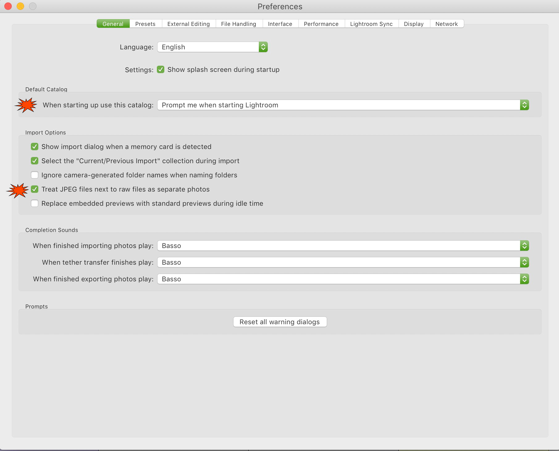
Task: Open the tether transfer finishes sound dropdown
Action: [x=343, y=262]
